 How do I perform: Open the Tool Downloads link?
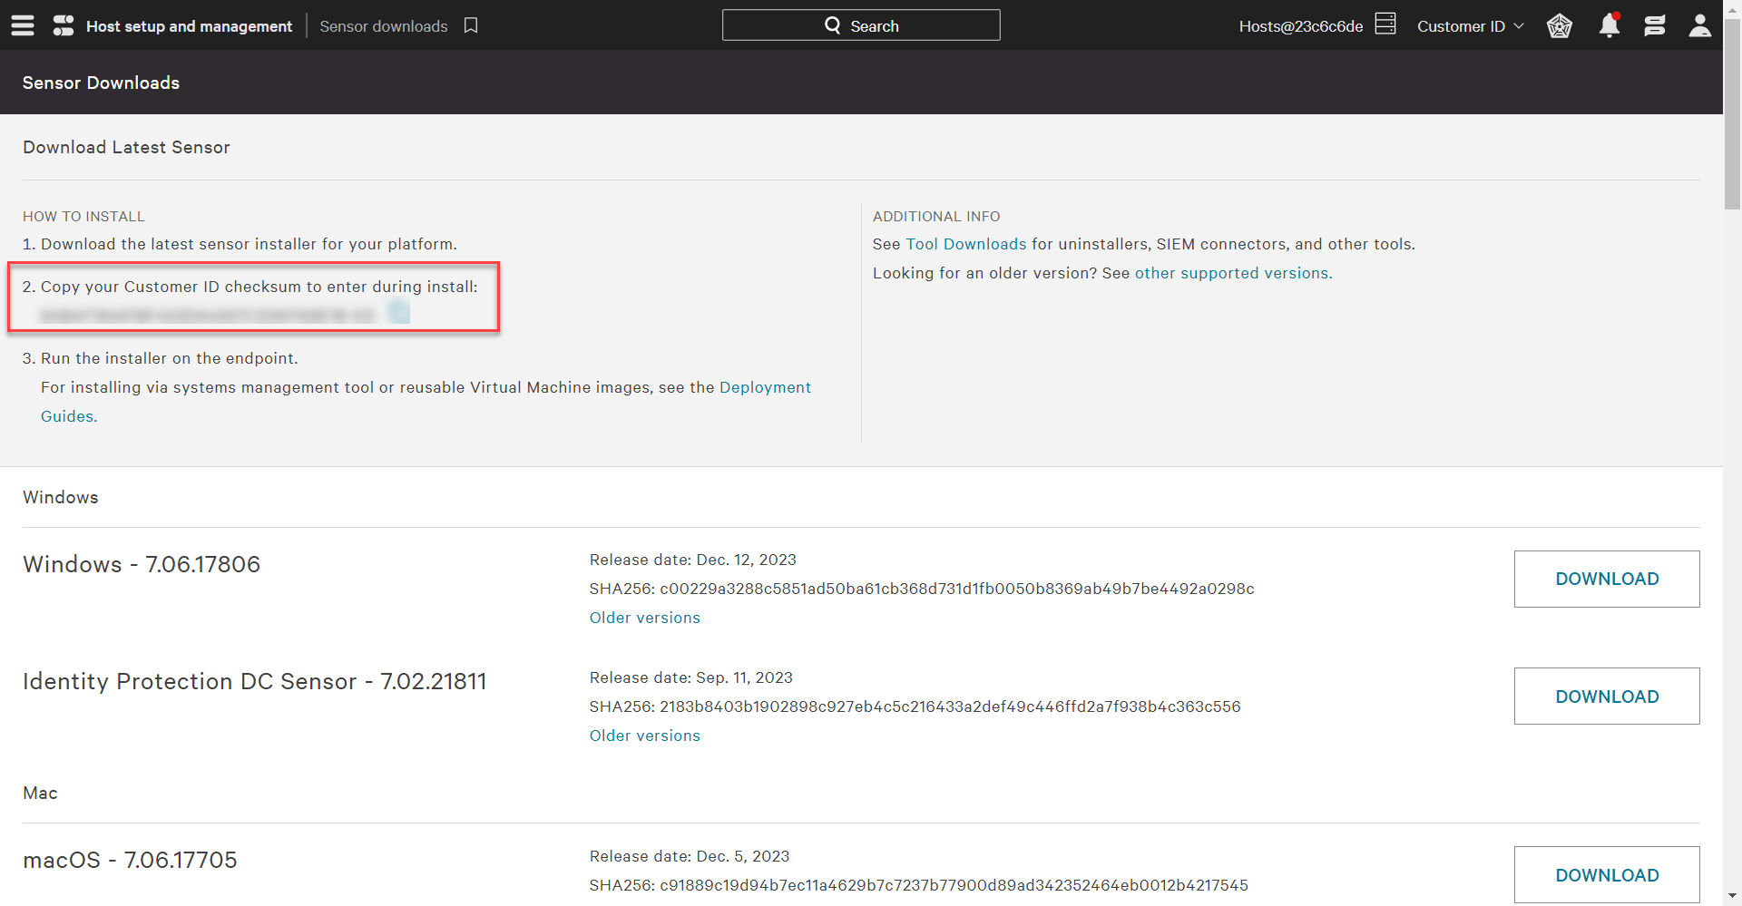click(965, 244)
